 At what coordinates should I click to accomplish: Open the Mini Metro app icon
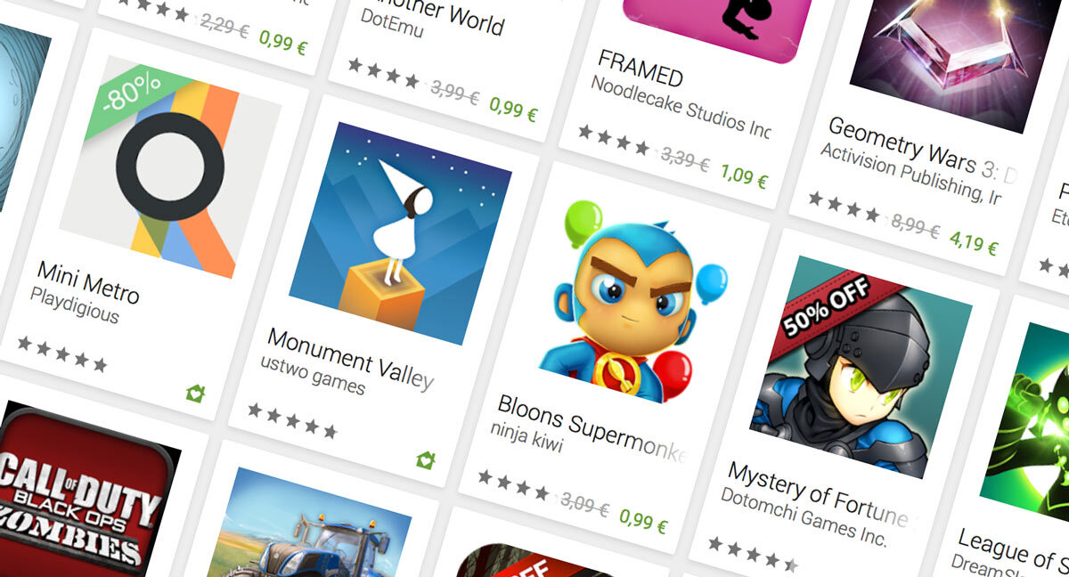(x=170, y=166)
